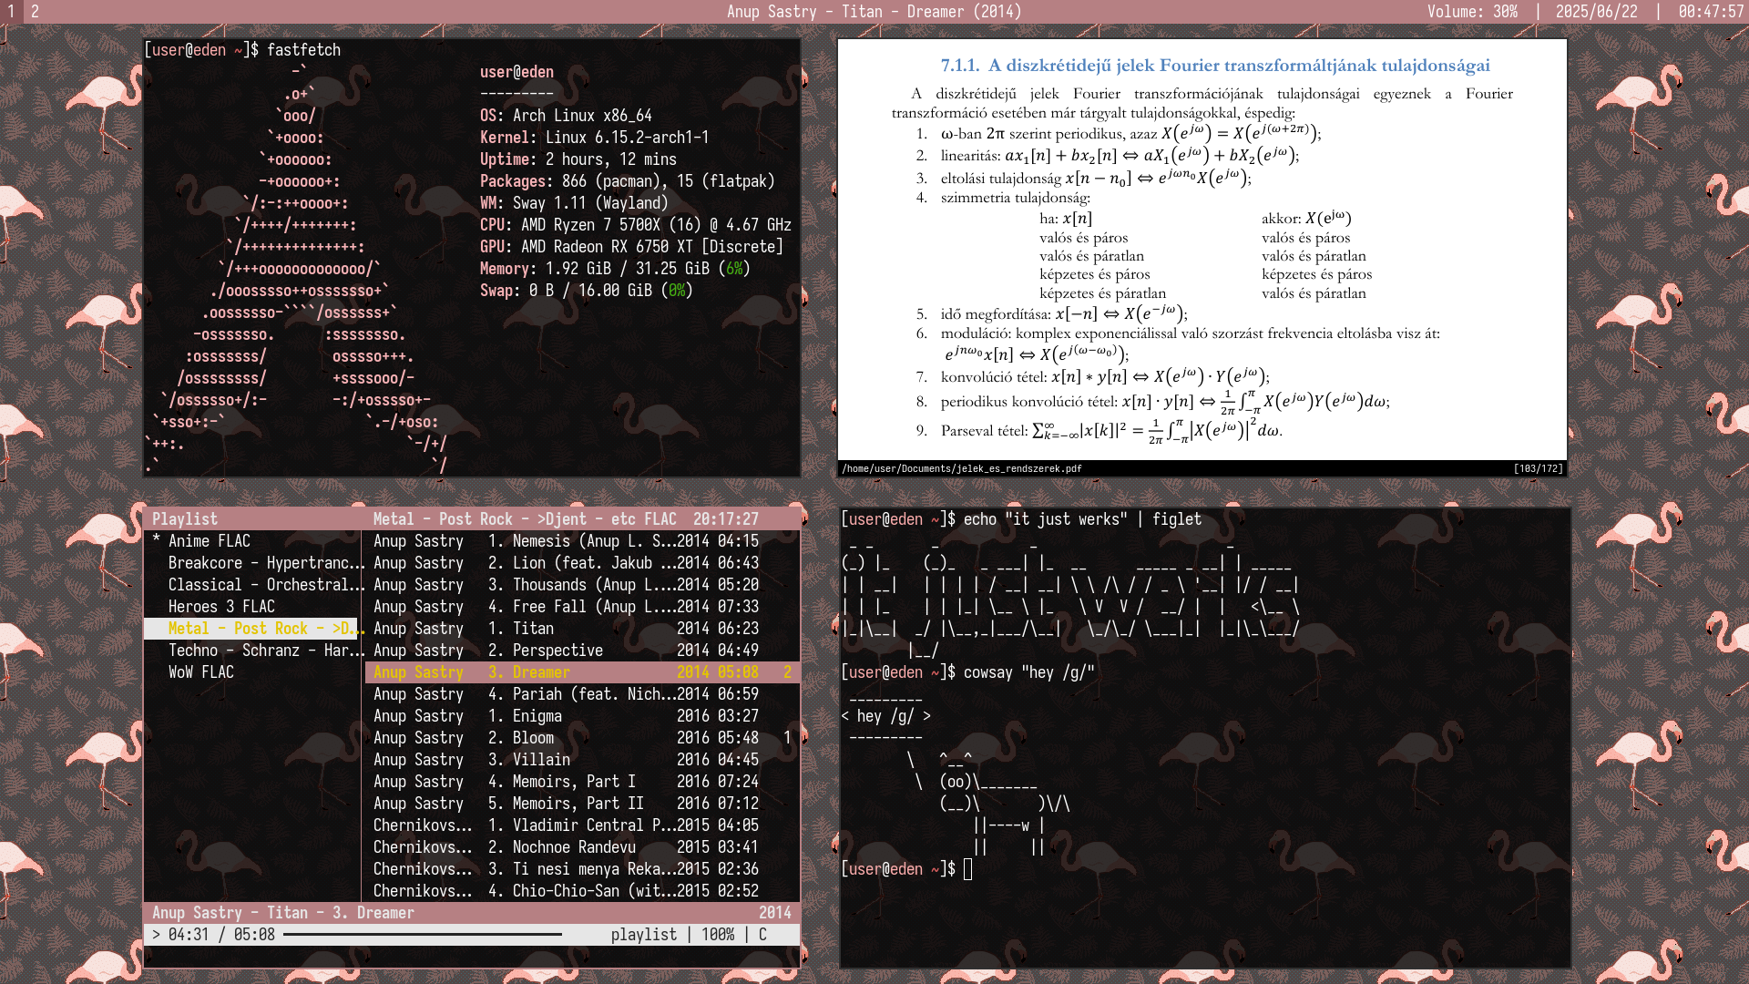Click the PDF line 4. szimmetria tulajdonság
Screen dimensions: 1749x984
(x=1003, y=198)
